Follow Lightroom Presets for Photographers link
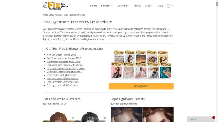The image size is (218, 122). [x=65, y=68]
